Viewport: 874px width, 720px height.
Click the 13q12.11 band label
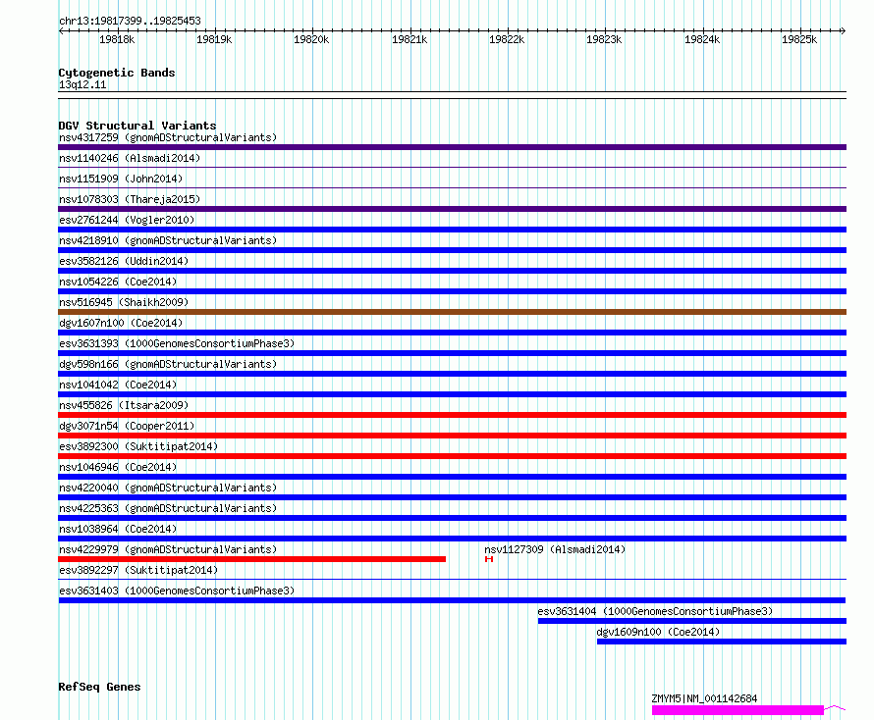tap(82, 84)
